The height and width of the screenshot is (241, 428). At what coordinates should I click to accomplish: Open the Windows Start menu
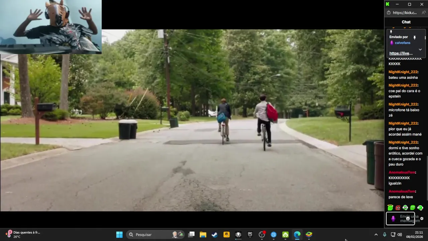pyautogui.click(x=119, y=235)
